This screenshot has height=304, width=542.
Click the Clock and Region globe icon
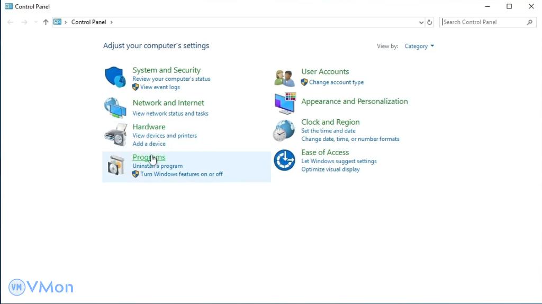point(284,130)
